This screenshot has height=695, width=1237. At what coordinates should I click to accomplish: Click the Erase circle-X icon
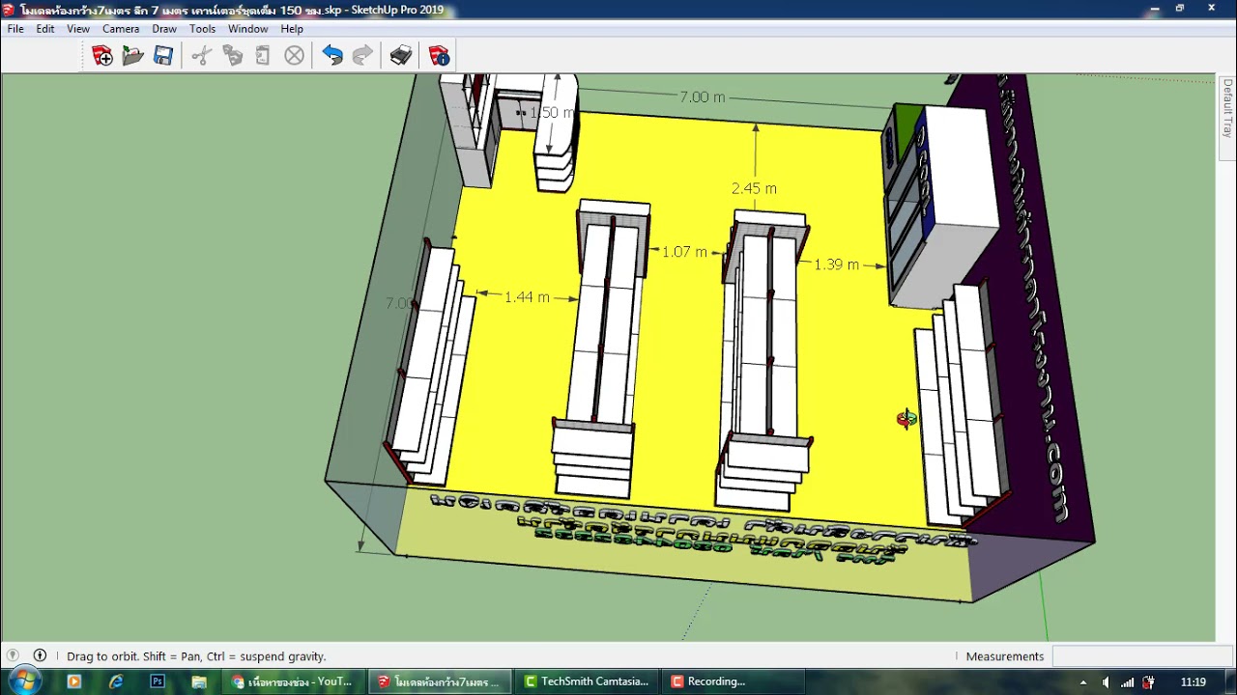click(x=295, y=56)
